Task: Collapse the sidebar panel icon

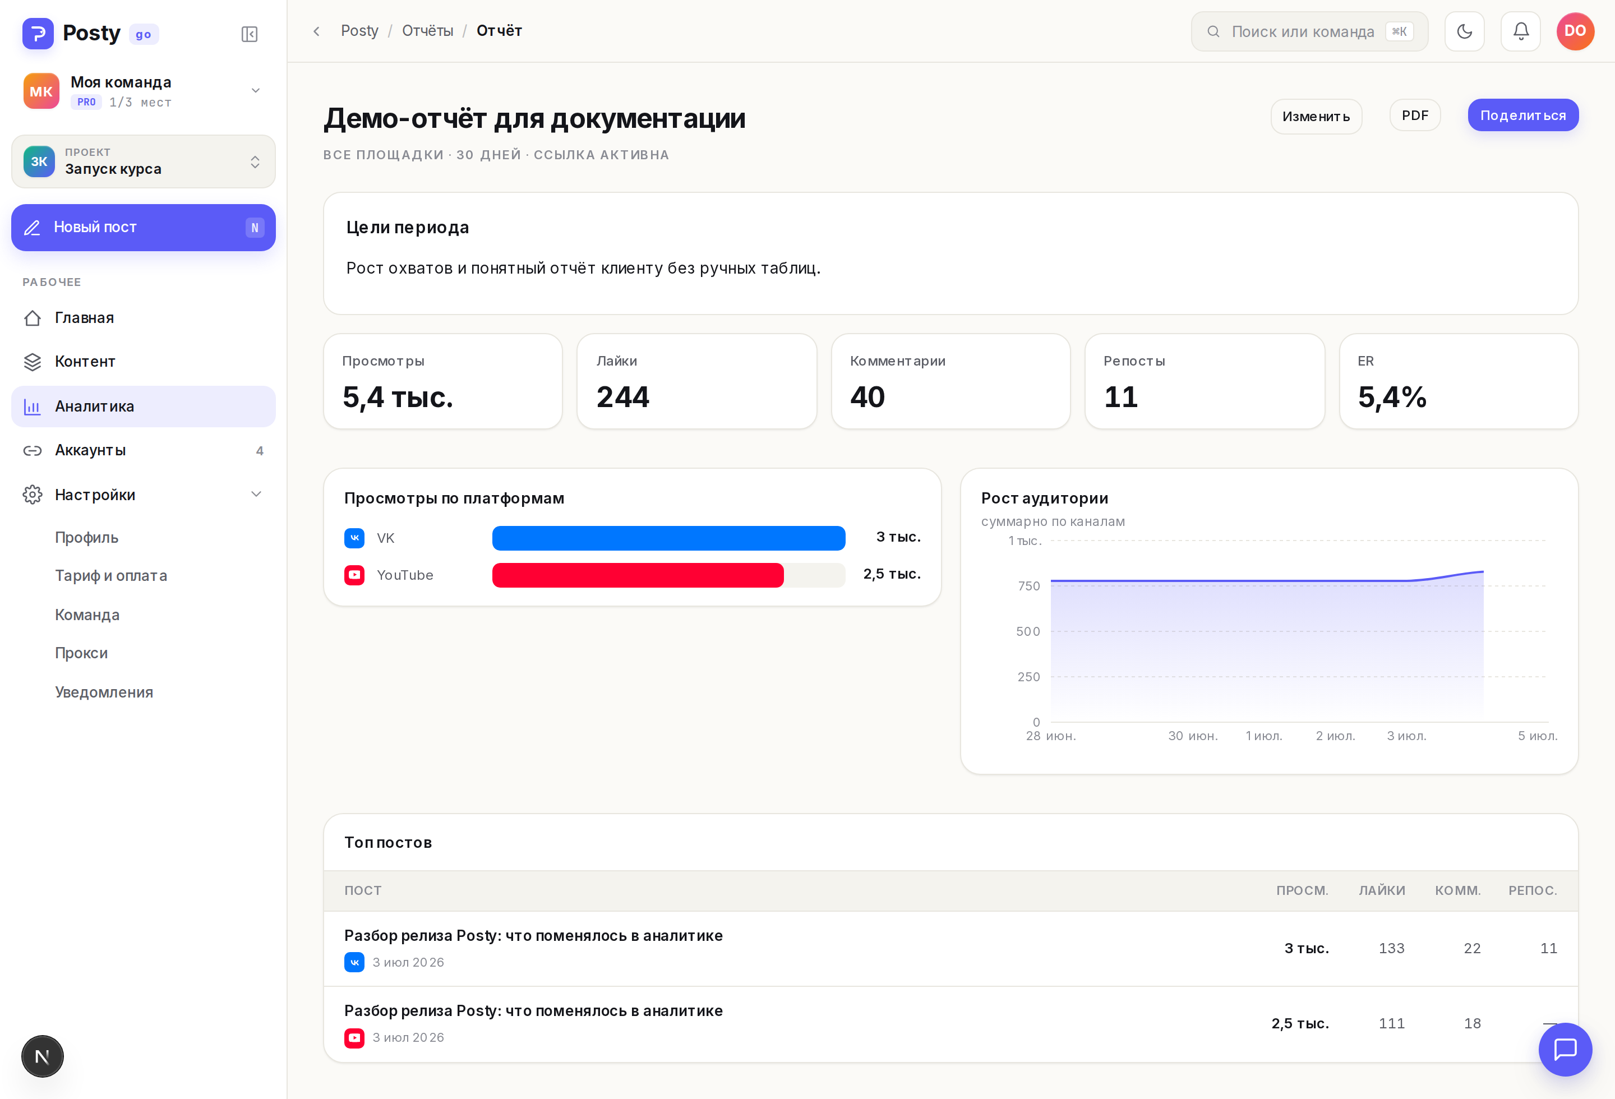Action: 250,34
